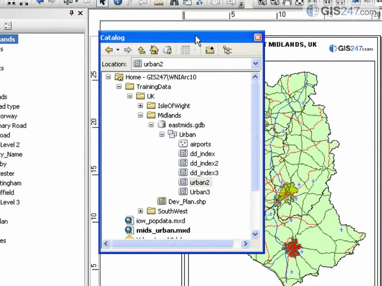This screenshot has height=286, width=382.
Task: Collapse the eastmids.gdb geodatabase
Action: coord(151,125)
